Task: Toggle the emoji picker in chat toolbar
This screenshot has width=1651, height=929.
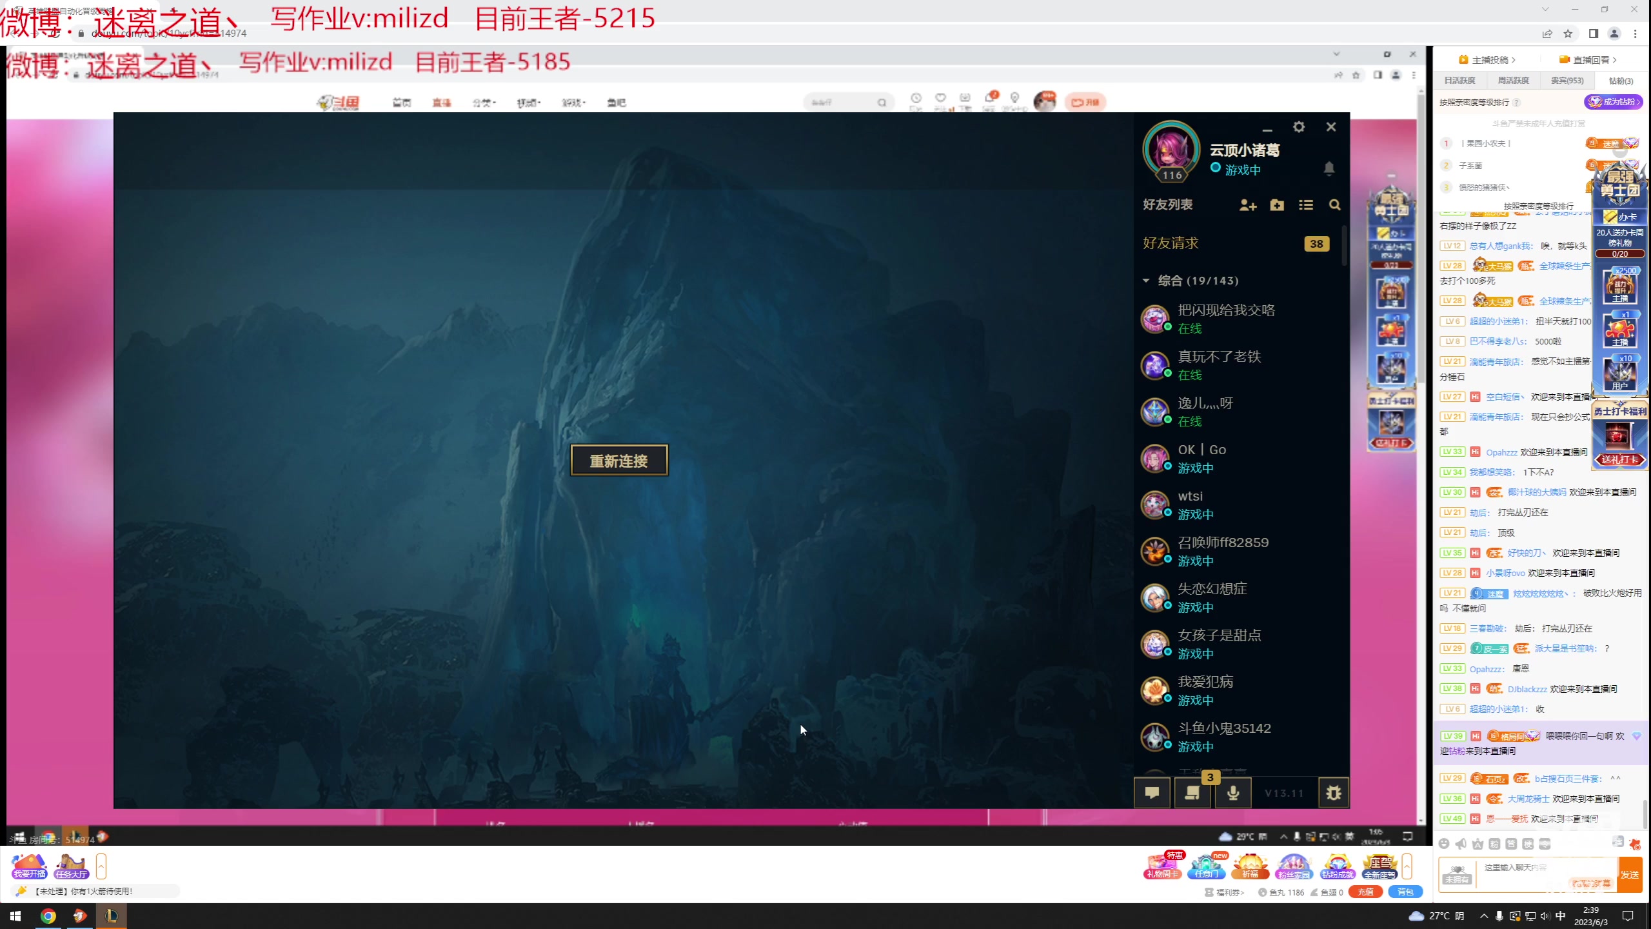Action: [1444, 844]
